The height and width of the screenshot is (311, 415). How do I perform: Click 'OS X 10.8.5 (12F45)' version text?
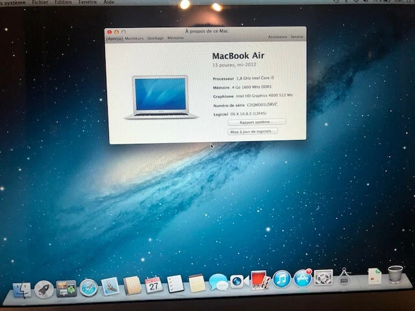point(248,114)
